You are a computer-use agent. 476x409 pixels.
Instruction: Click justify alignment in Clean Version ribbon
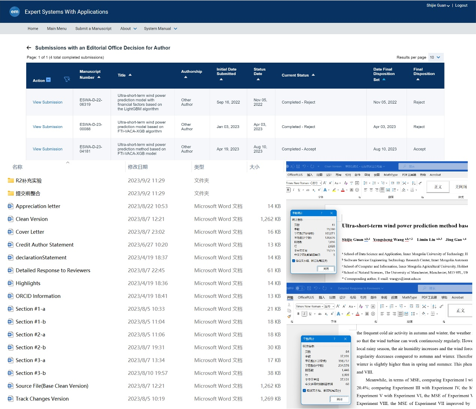pos(382,190)
